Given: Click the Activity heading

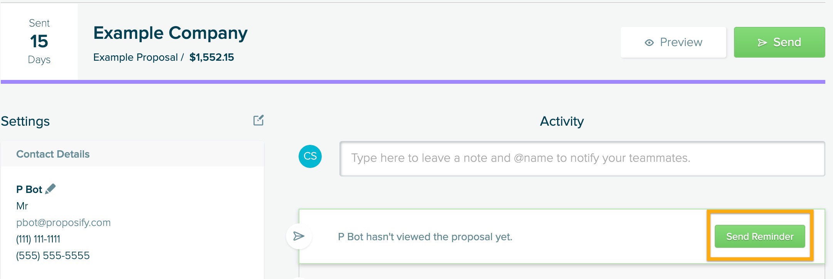Looking at the screenshot, I should (562, 121).
